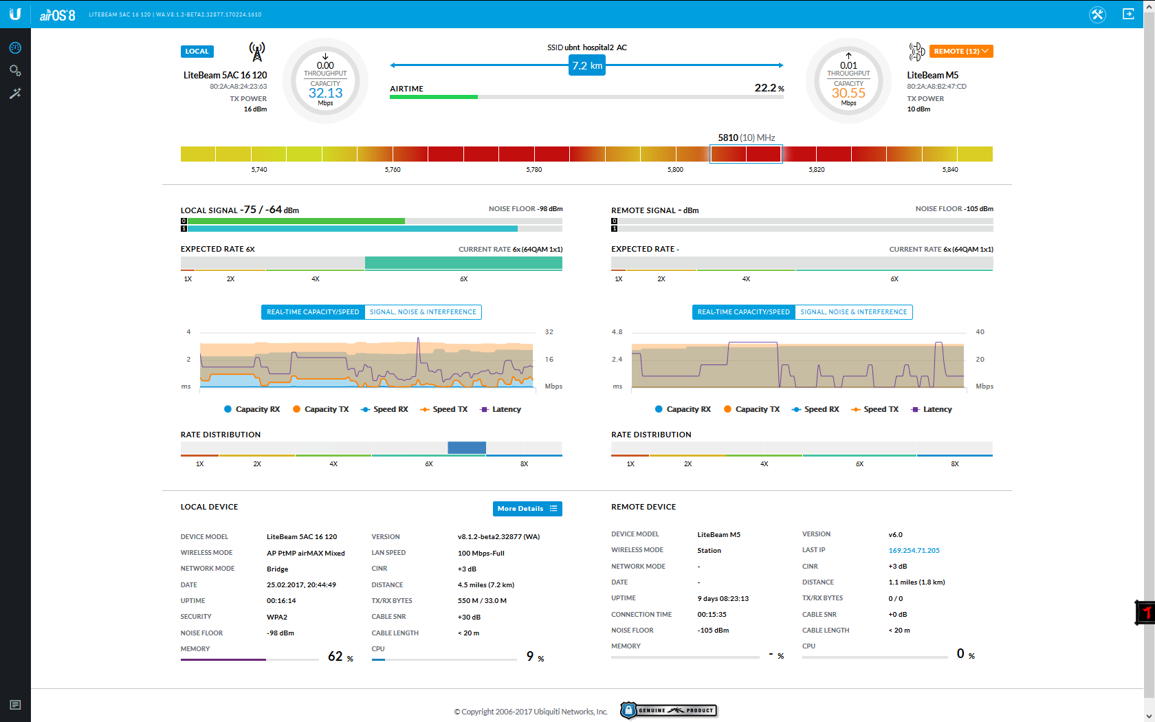The image size is (1155, 722).
Task: Click local MAC address 80:2A:A8:24:23:63
Action: (239, 87)
